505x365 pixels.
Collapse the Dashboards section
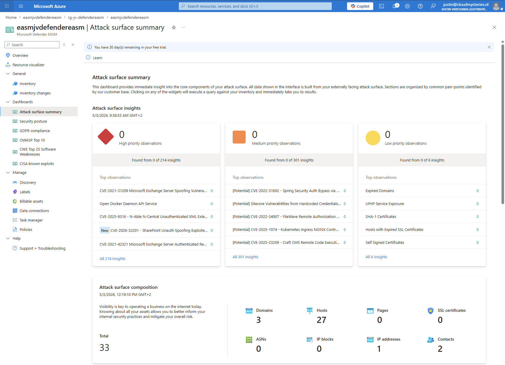pyautogui.click(x=8, y=102)
